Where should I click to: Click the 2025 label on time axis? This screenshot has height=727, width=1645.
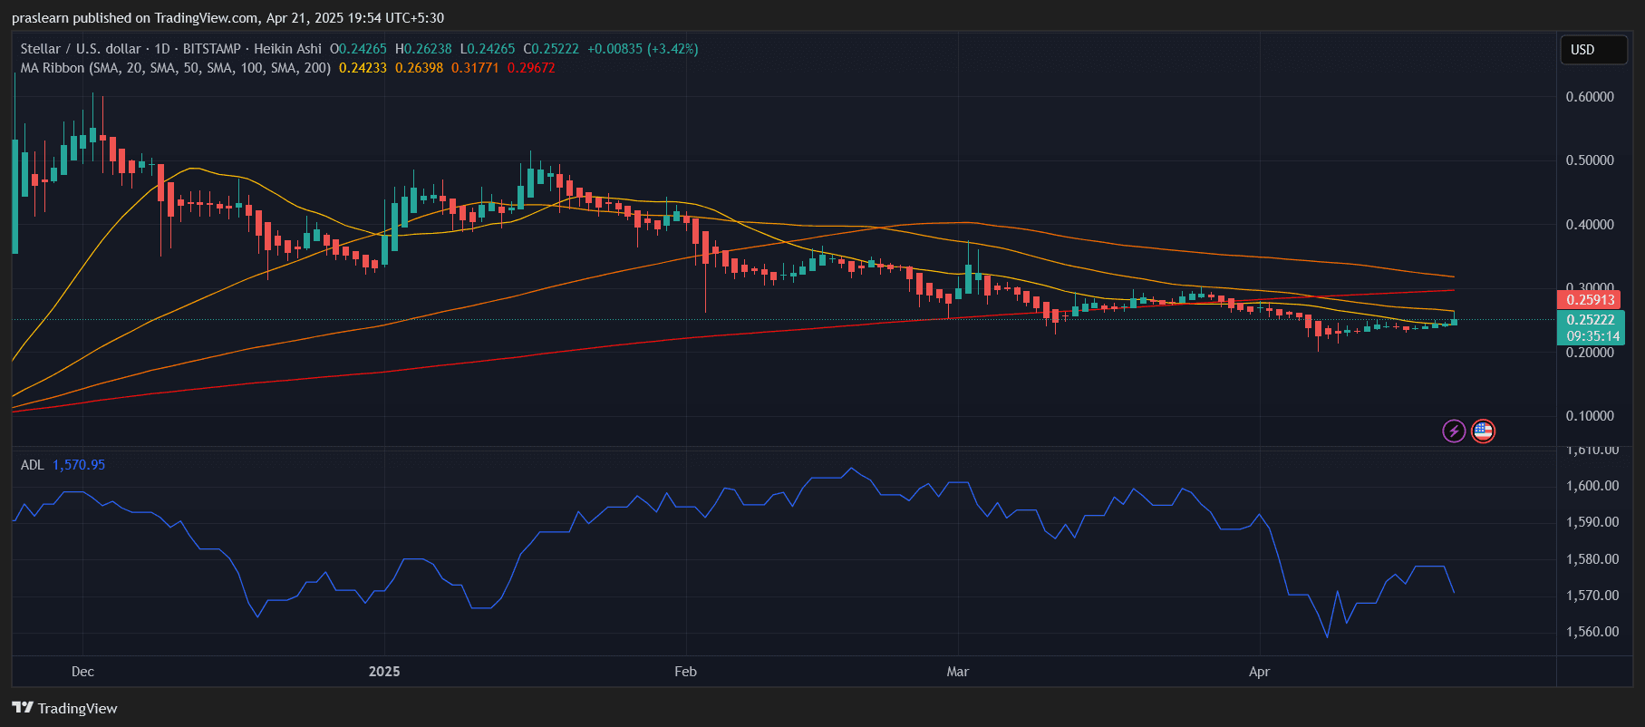pyautogui.click(x=384, y=672)
